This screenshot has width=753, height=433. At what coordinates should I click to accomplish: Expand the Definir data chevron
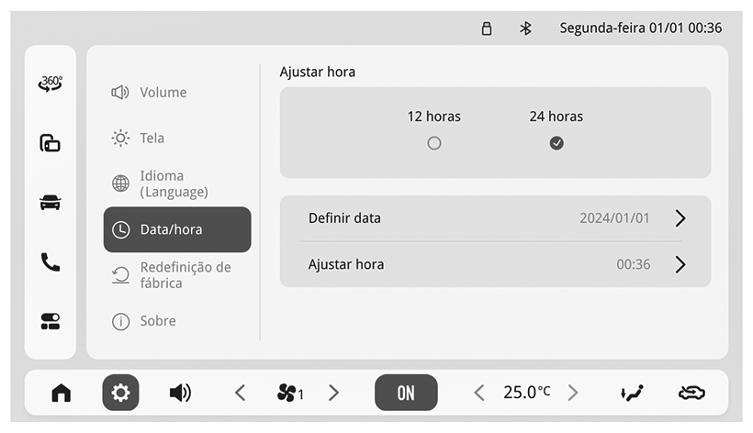pyautogui.click(x=680, y=218)
